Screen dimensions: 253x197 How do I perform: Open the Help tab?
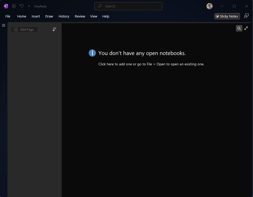point(106,16)
